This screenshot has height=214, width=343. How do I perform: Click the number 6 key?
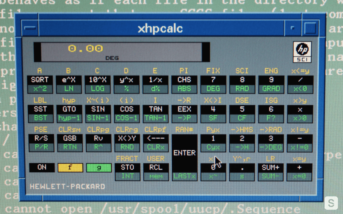(x=271, y=114)
